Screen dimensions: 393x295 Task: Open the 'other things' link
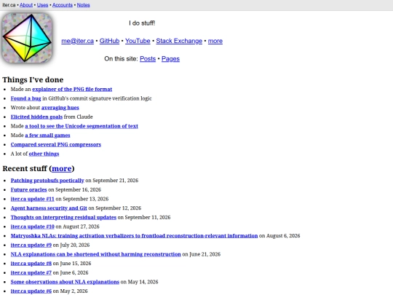coord(44,154)
